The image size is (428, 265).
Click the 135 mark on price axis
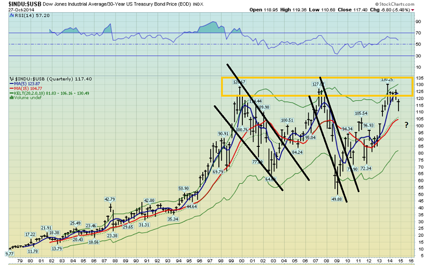[419, 78]
